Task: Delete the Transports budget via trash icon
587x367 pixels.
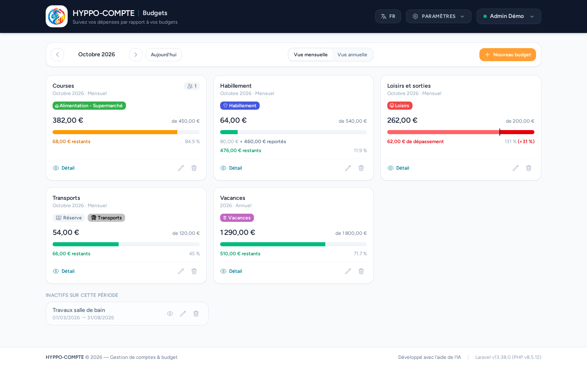Action: (194, 271)
